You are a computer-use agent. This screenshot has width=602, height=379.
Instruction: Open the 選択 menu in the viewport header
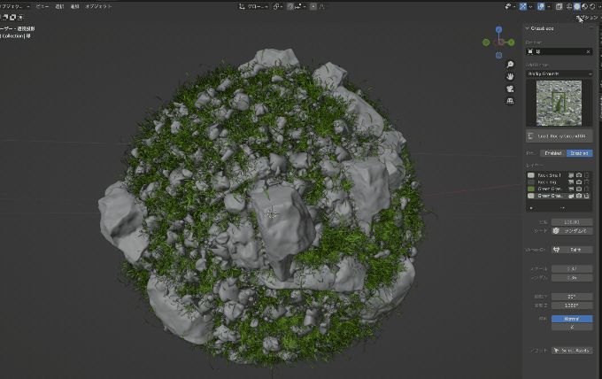coord(59,6)
